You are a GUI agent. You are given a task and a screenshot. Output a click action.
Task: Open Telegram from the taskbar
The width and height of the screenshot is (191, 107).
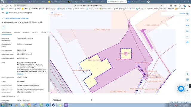coord(47,105)
